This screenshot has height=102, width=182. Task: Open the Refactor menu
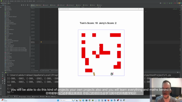point(19,1)
